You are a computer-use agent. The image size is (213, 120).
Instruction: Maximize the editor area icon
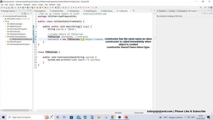(x=154, y=11)
